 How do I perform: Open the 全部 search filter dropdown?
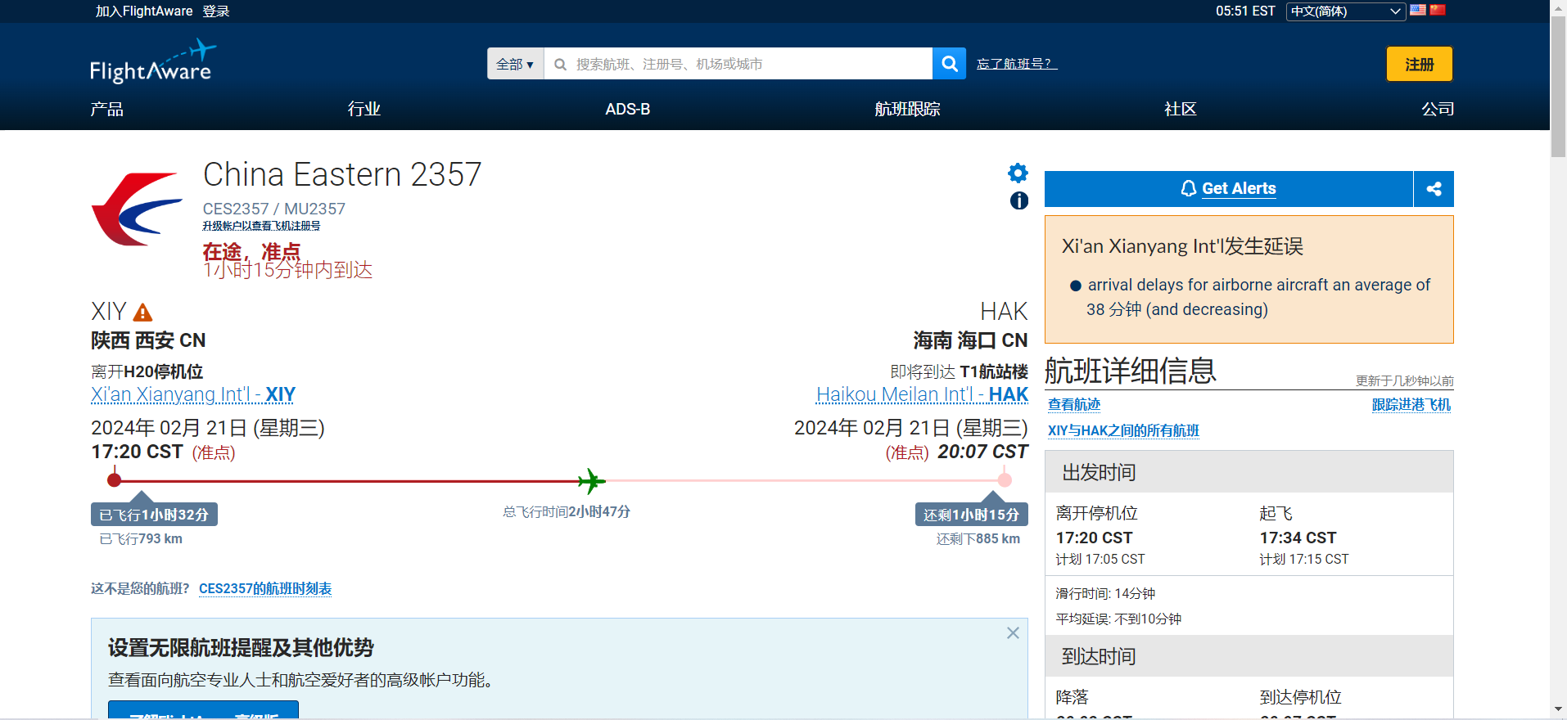coord(515,64)
